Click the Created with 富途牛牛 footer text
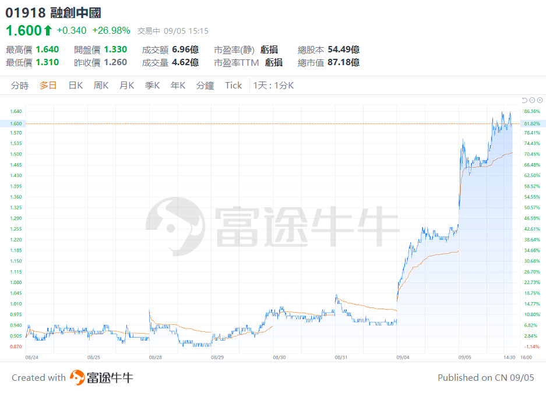The height and width of the screenshot is (393, 546). [72, 378]
